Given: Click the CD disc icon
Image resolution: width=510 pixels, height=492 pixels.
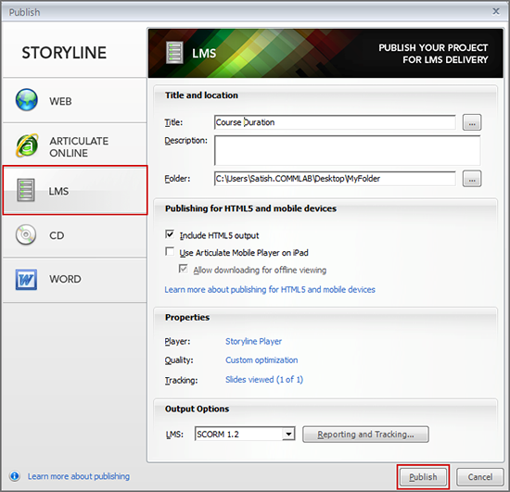Looking at the screenshot, I should pos(26,234).
